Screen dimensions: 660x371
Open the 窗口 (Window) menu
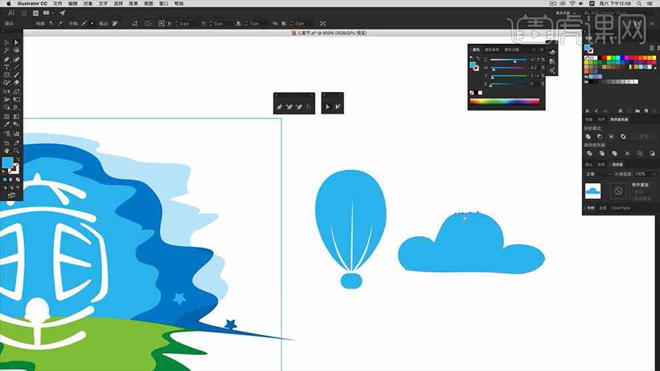pos(164,3)
